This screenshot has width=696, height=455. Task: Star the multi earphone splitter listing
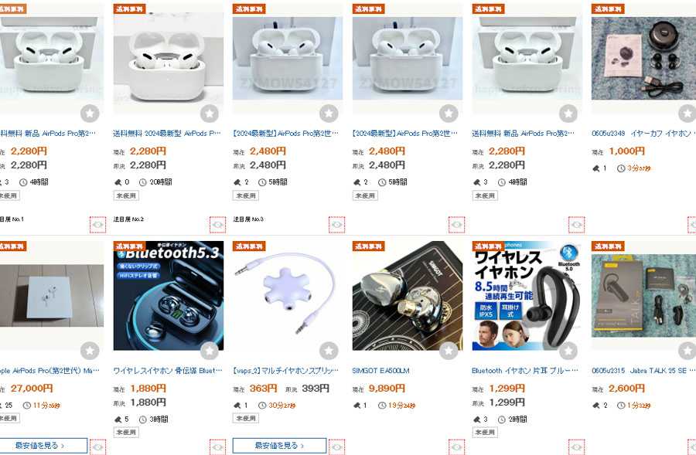pos(329,351)
